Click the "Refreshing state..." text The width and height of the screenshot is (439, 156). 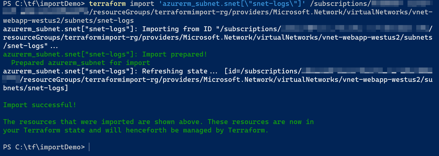[x=179, y=71]
